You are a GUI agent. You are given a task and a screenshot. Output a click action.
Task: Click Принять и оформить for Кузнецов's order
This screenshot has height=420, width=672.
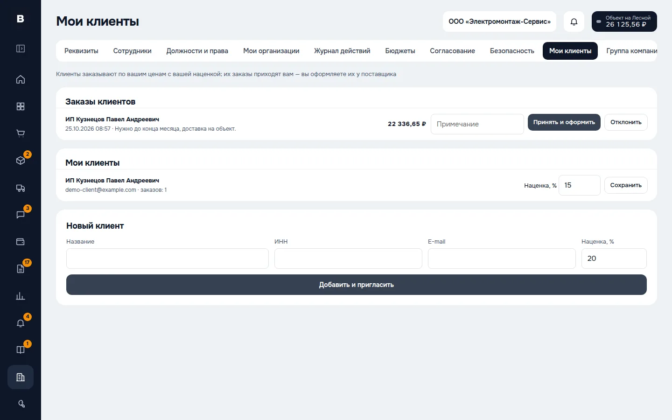[564, 122]
